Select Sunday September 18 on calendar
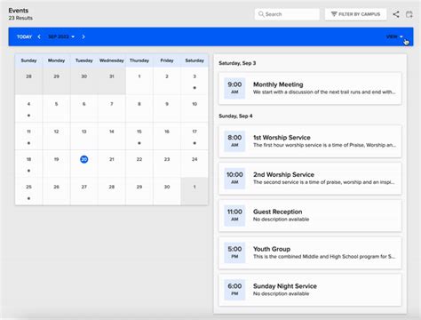The height and width of the screenshot is (320, 421). [x=28, y=164]
